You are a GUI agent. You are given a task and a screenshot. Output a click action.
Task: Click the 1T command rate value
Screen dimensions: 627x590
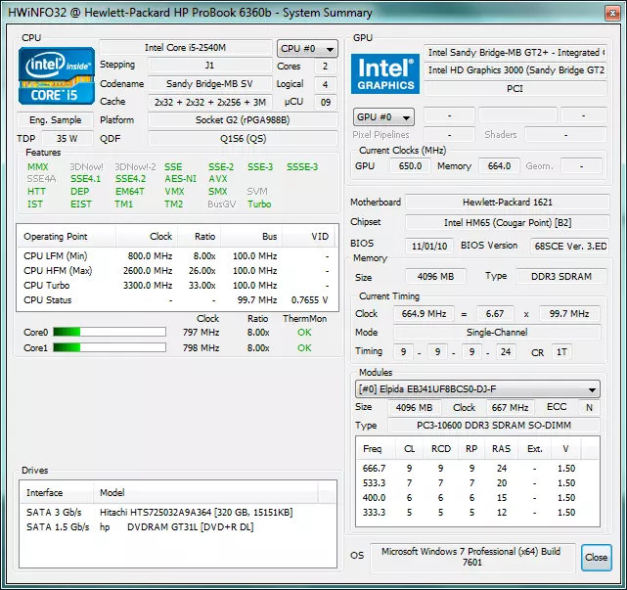[561, 352]
